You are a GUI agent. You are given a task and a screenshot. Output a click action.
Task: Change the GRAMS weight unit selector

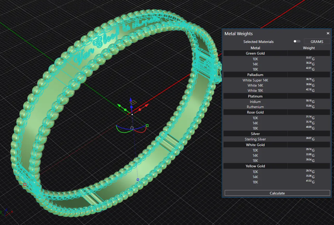(317, 42)
